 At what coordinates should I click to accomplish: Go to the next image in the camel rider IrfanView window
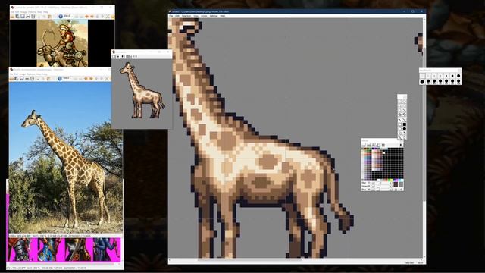pos(92,16)
